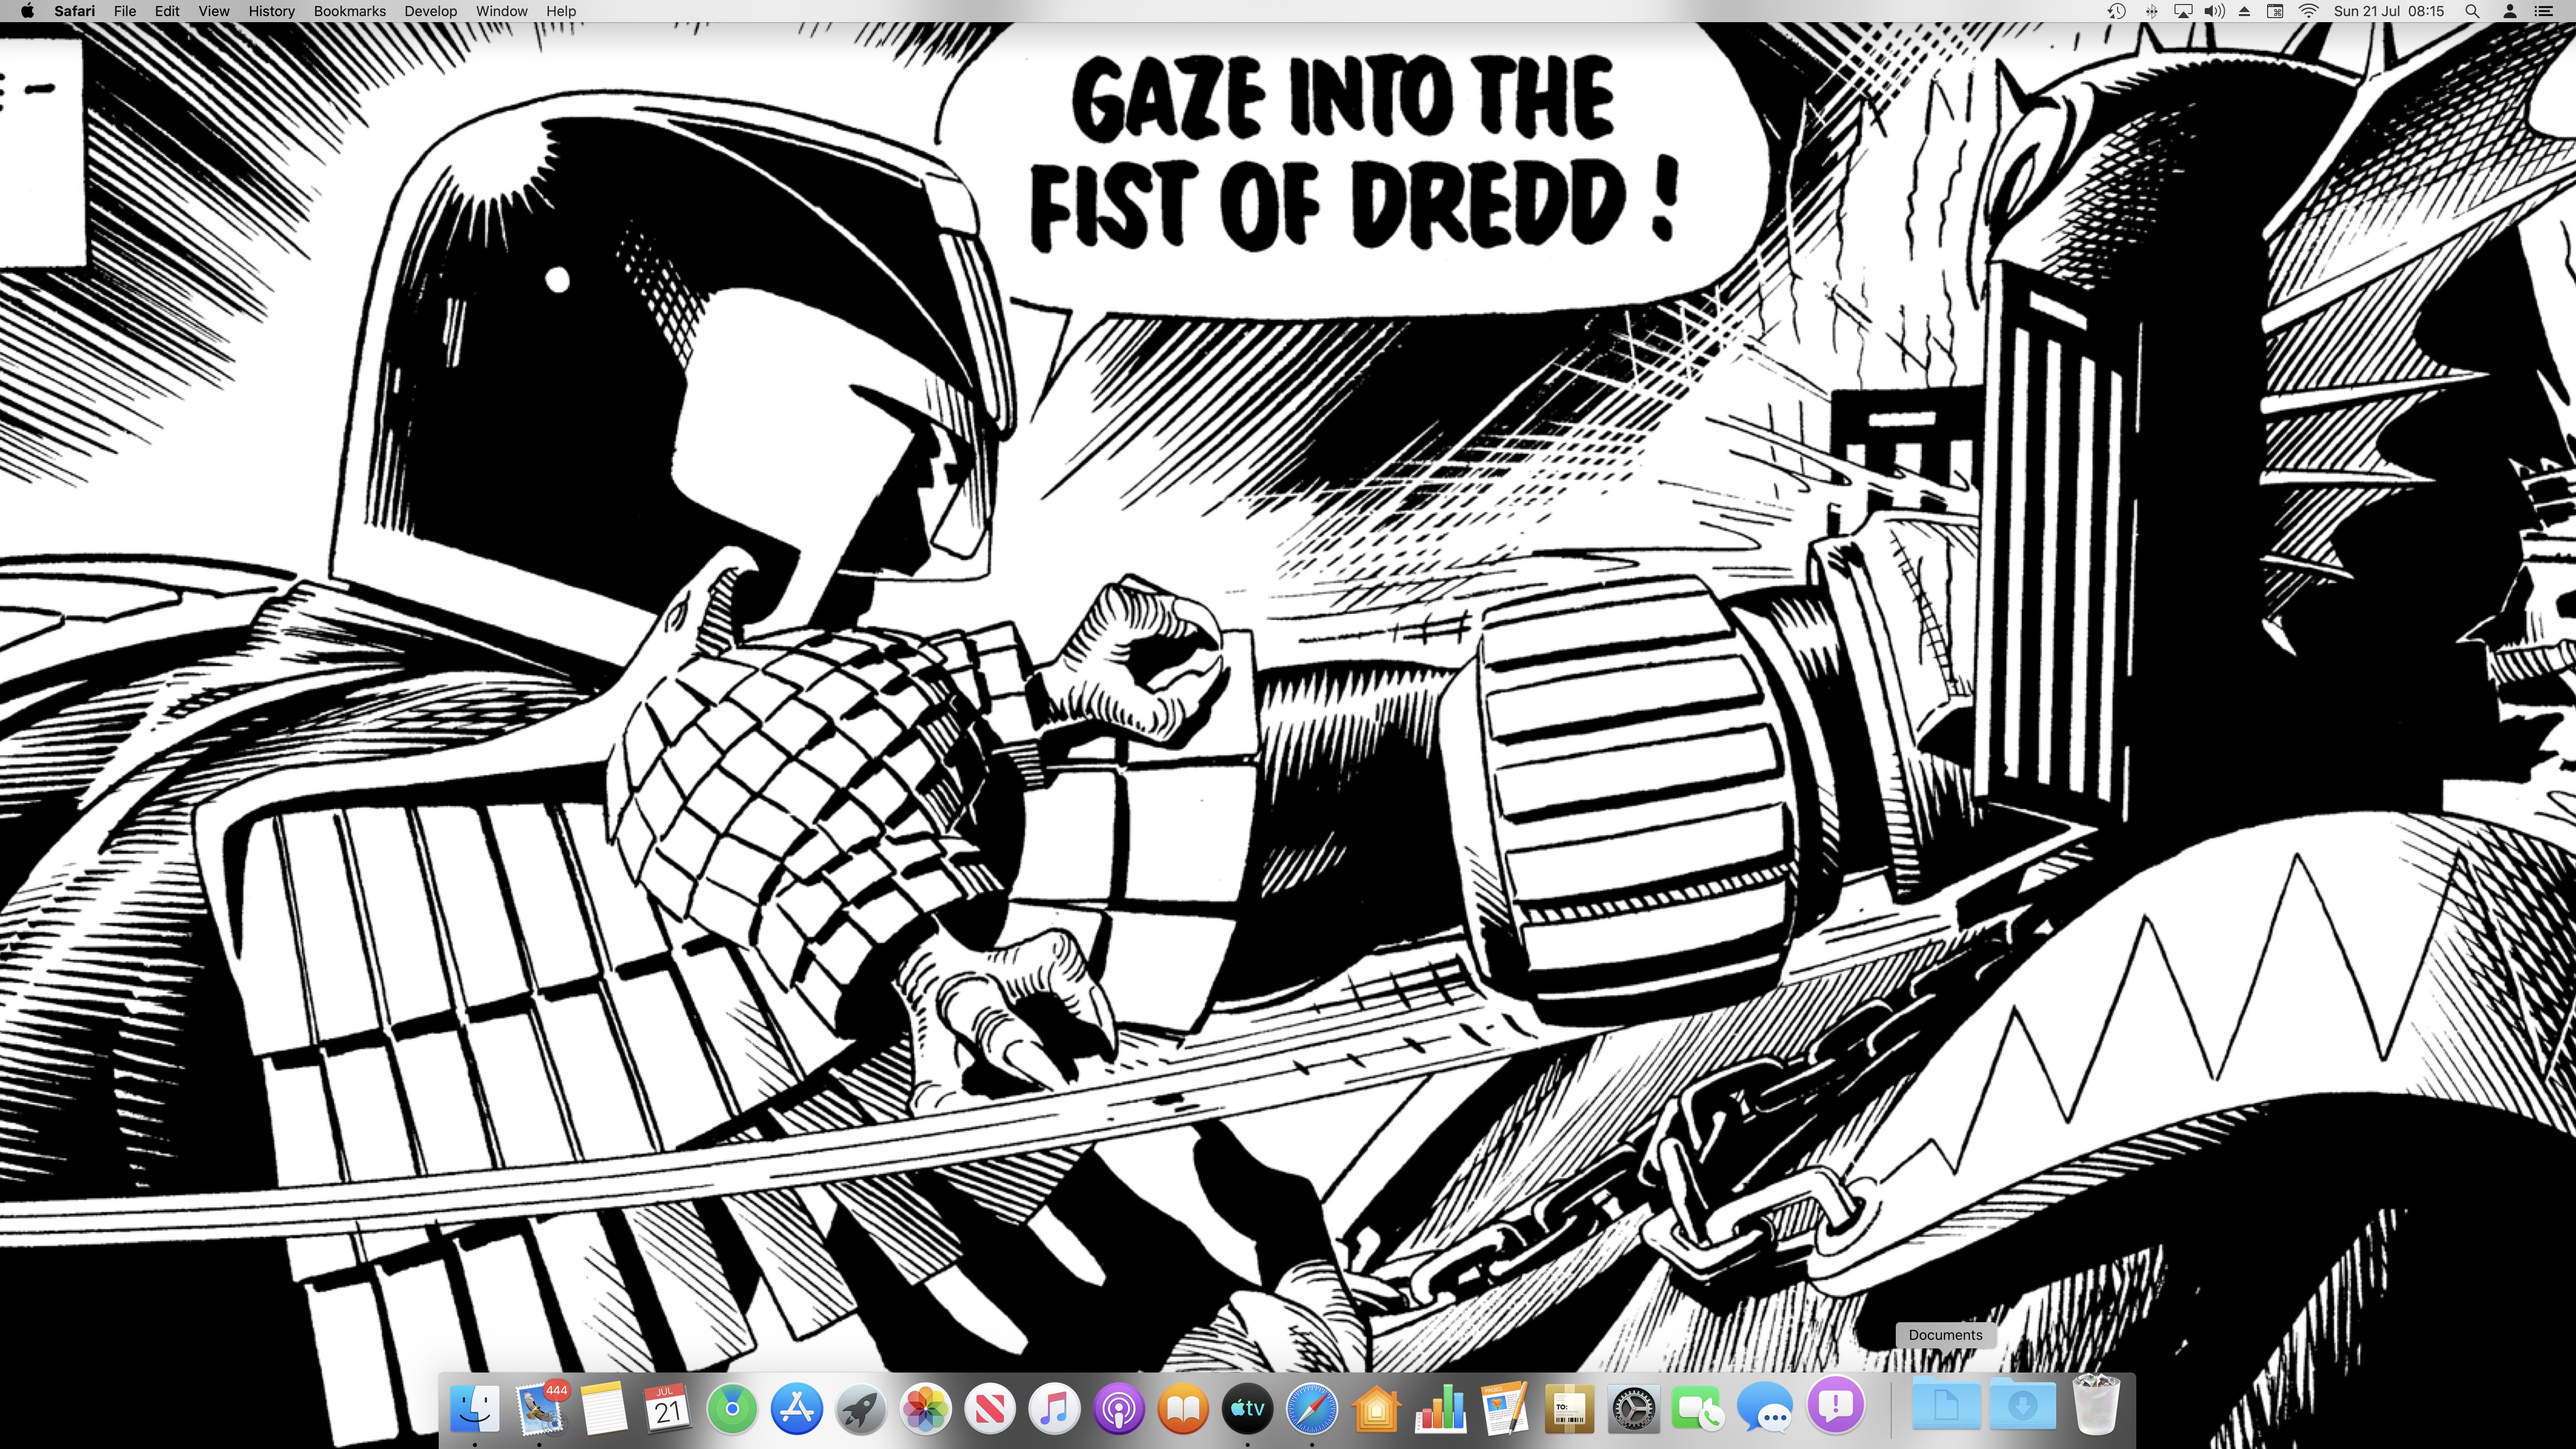
Task: Open the Podcasts app
Action: pyautogui.click(x=1119, y=1409)
